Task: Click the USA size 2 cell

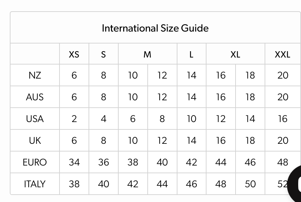Action: click(x=74, y=119)
